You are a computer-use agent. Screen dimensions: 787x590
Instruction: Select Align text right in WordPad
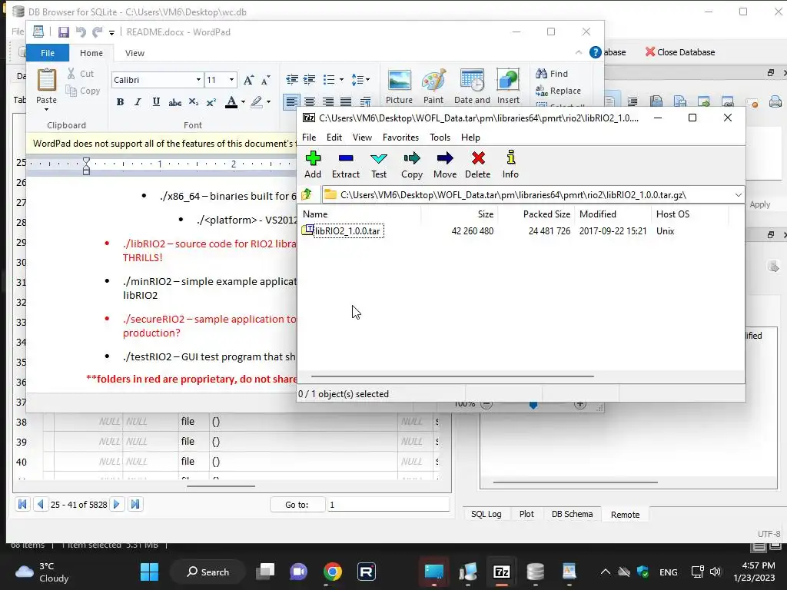coord(327,102)
